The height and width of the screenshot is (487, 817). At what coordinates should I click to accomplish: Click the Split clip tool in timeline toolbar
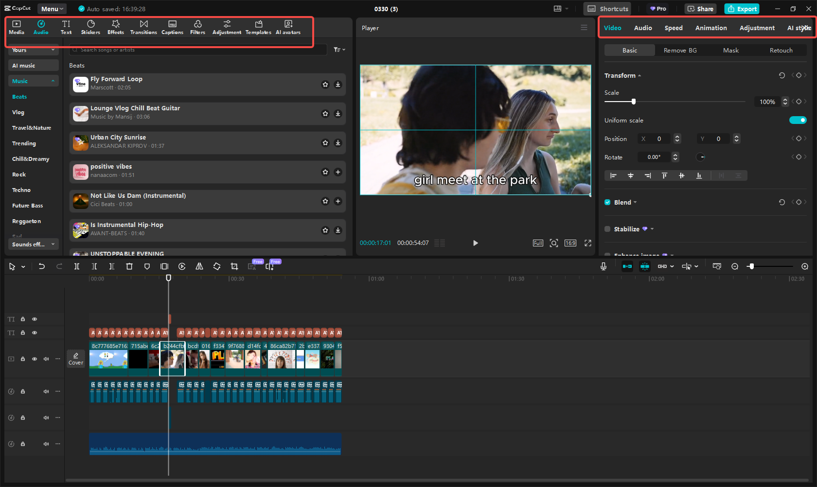pos(77,266)
